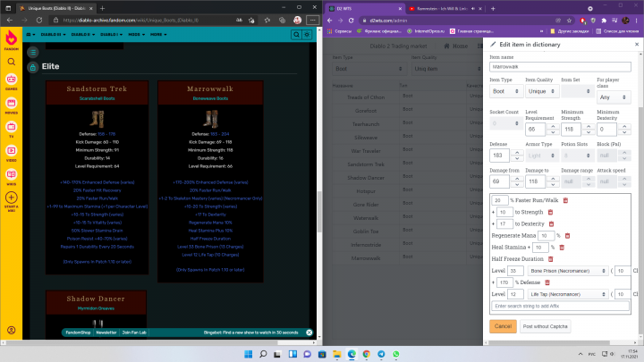Delete the Half Freeze Duration affix

click(551, 259)
